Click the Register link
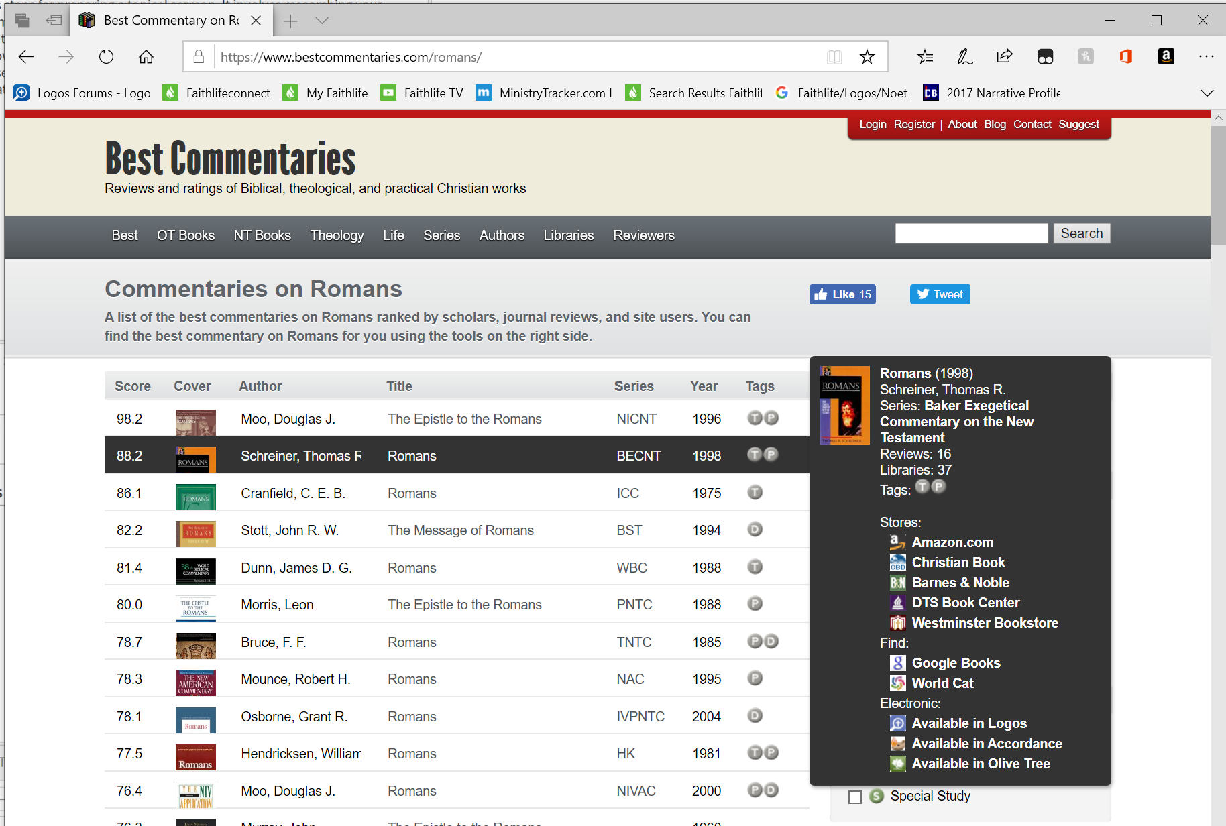This screenshot has height=826, width=1226. coord(914,124)
